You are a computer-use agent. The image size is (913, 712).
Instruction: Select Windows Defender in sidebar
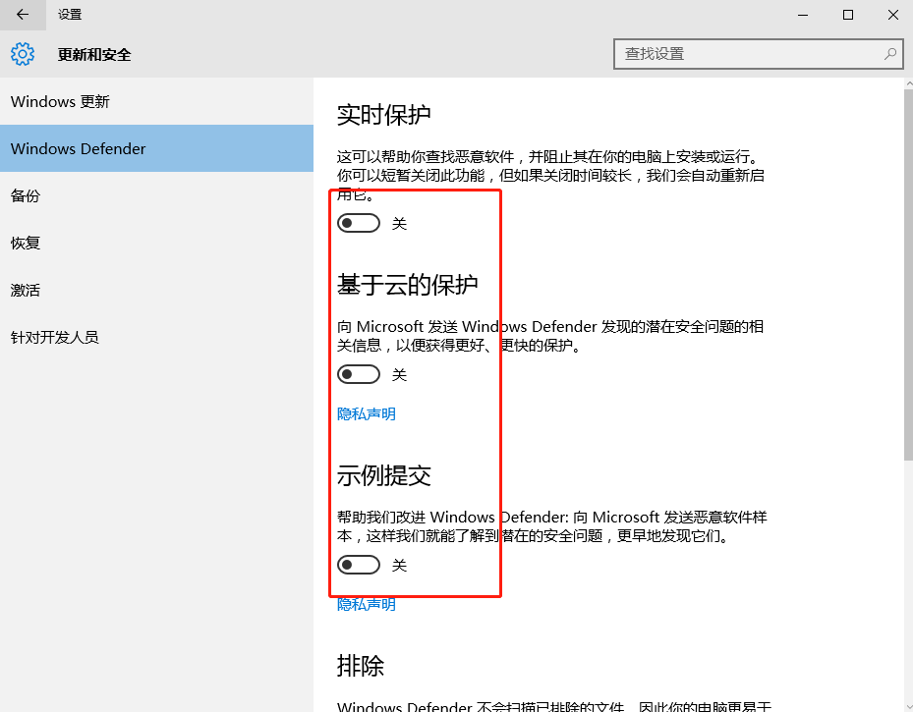point(79,148)
